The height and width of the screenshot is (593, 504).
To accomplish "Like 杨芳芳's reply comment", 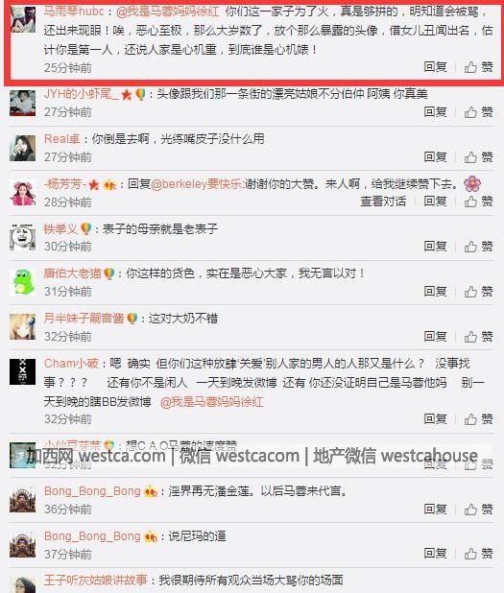I will 479,202.
